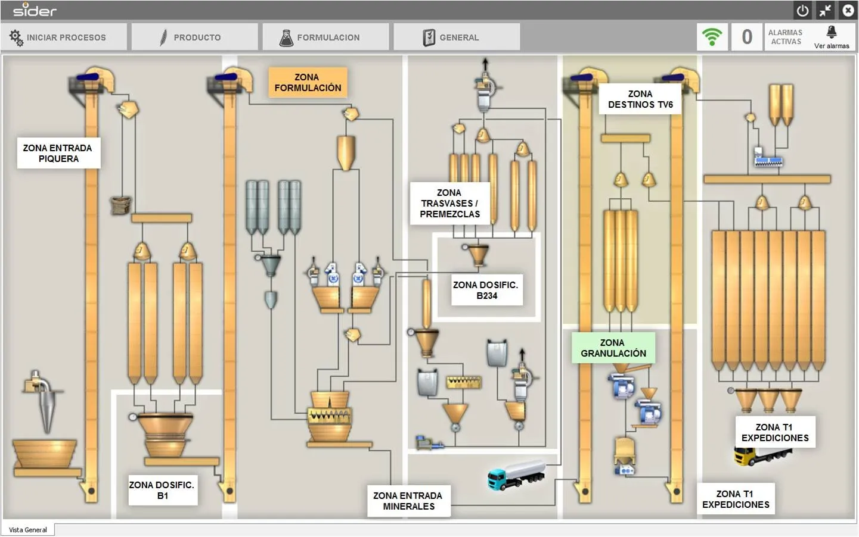
Task: Click the sack icon in piquera zone
Action: pyautogui.click(x=120, y=205)
